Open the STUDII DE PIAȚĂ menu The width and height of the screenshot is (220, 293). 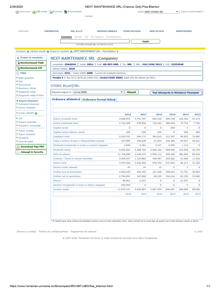[132, 31]
